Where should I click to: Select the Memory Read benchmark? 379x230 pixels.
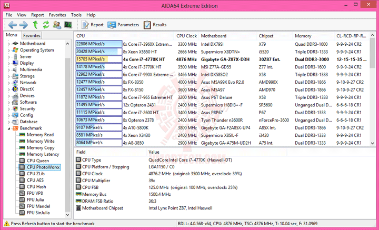40,135
